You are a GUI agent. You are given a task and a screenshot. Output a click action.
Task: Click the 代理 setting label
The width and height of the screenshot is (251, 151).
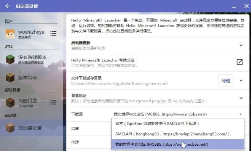click(75, 142)
